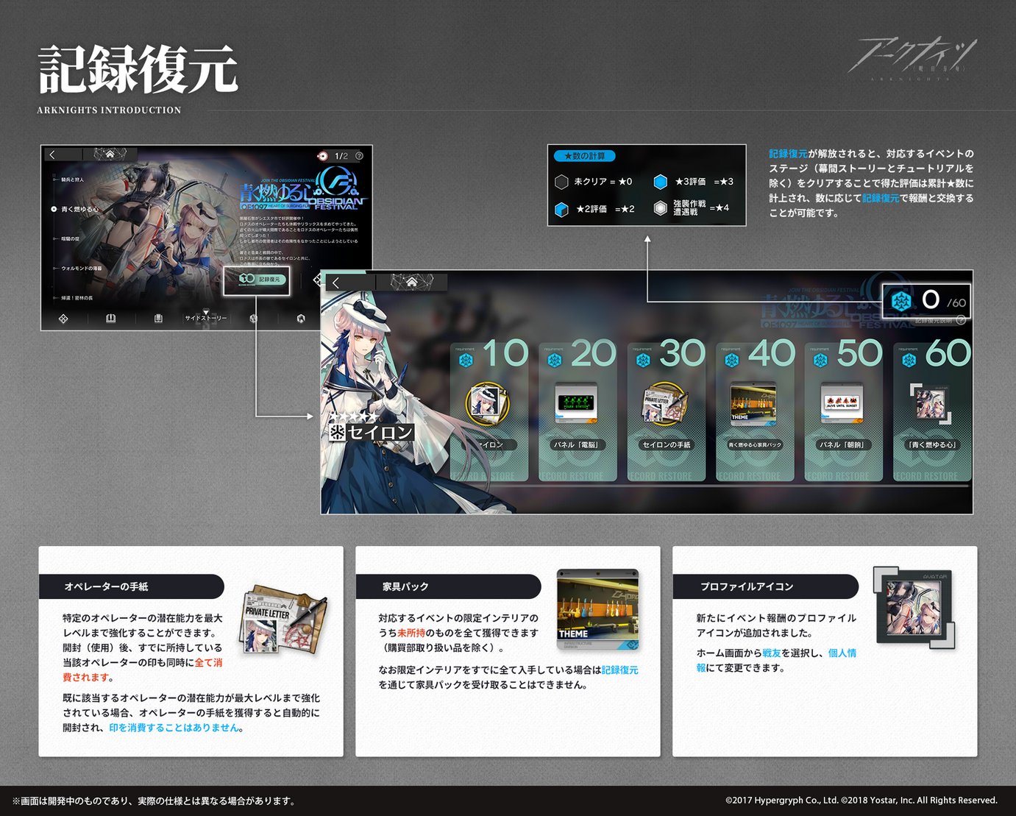Image resolution: width=1016 pixels, height=816 pixels.
Task: Select the third bottom bar icon left of サイドストーリー
Action: coord(158,319)
